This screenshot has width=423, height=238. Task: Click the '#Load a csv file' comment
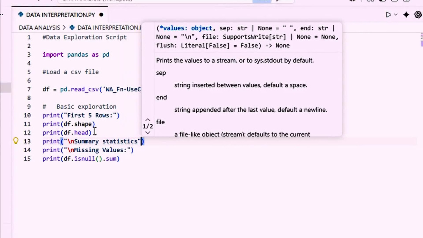tap(70, 72)
